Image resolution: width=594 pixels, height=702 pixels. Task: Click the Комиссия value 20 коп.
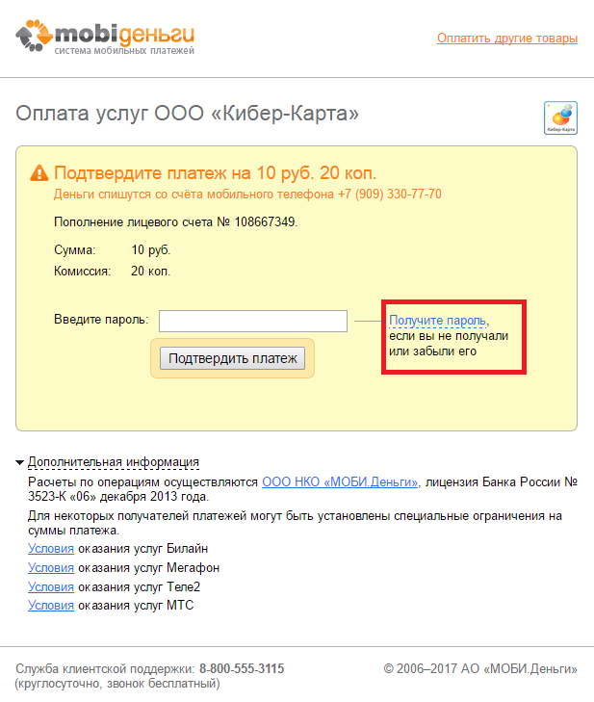151,272
